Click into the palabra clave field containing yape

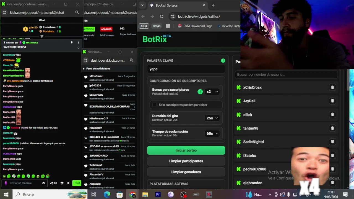click(x=186, y=69)
